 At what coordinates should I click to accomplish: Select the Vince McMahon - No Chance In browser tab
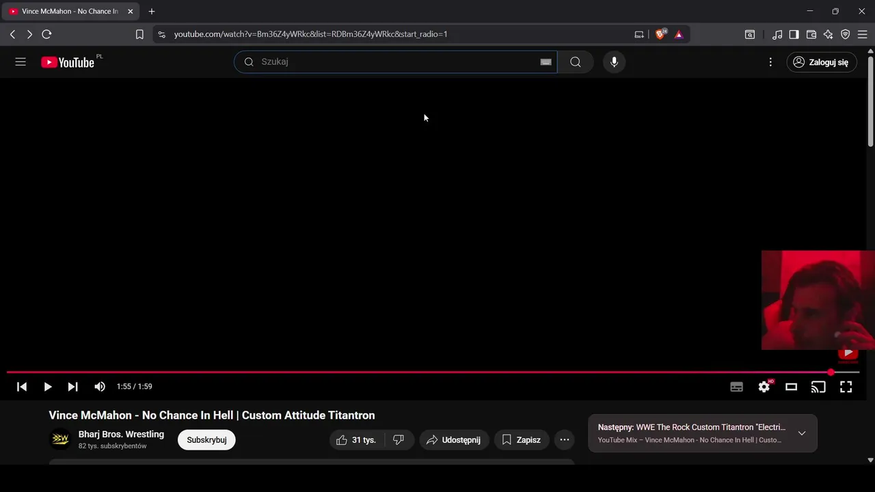(x=70, y=12)
